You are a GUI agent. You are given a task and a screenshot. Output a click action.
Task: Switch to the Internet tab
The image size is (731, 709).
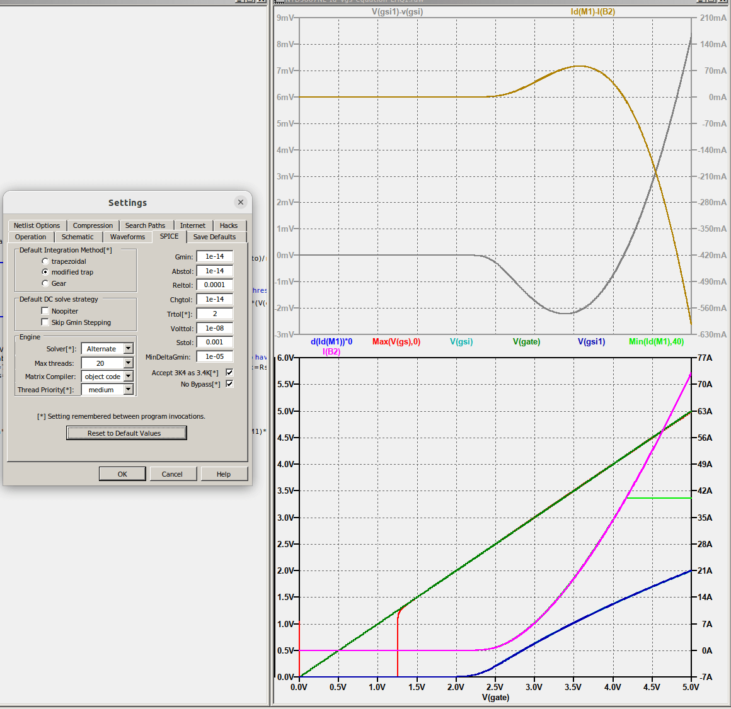point(193,225)
